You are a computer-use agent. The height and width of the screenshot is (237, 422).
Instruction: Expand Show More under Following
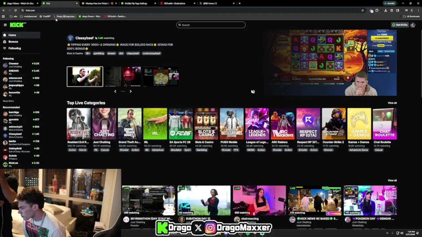tap(8, 101)
